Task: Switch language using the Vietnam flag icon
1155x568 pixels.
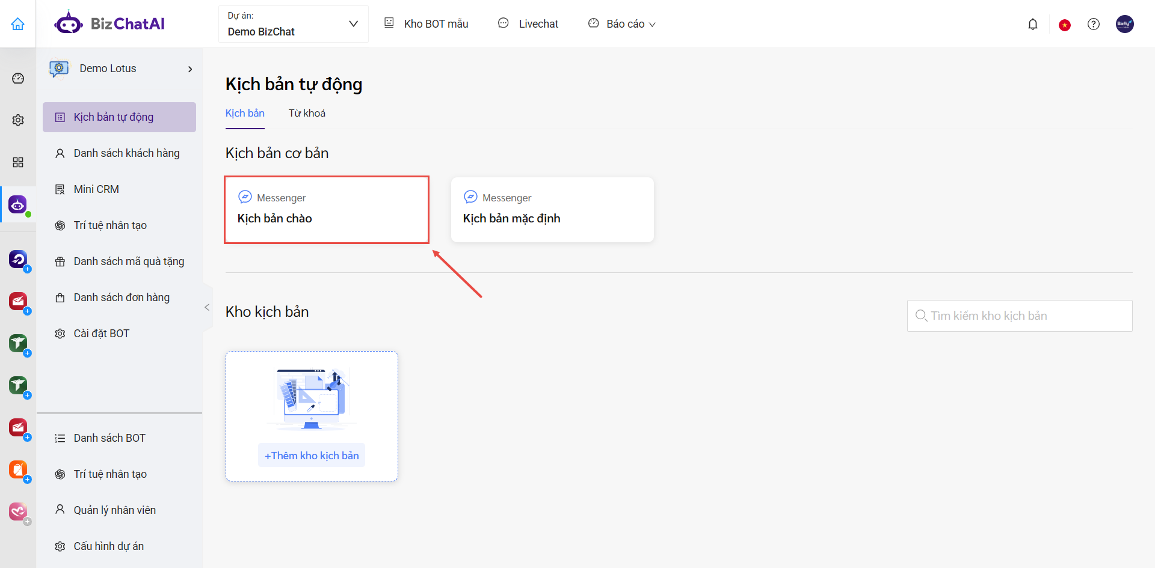Action: (1065, 25)
